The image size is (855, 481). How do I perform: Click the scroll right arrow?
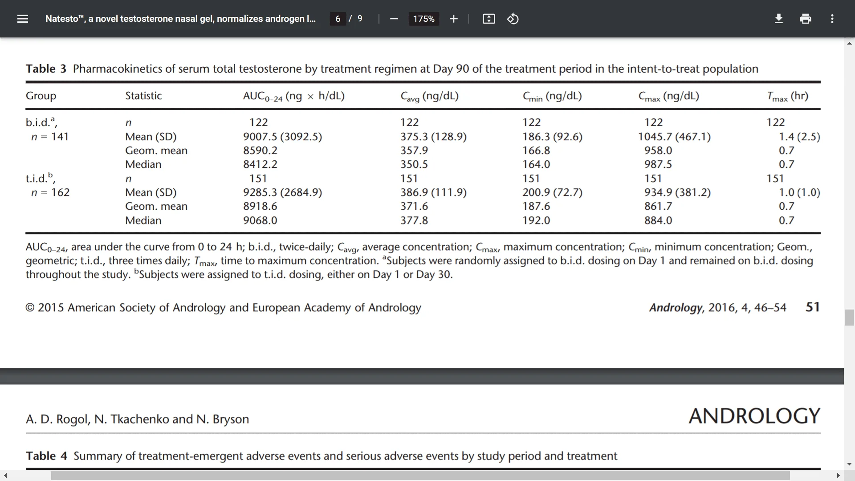click(838, 476)
